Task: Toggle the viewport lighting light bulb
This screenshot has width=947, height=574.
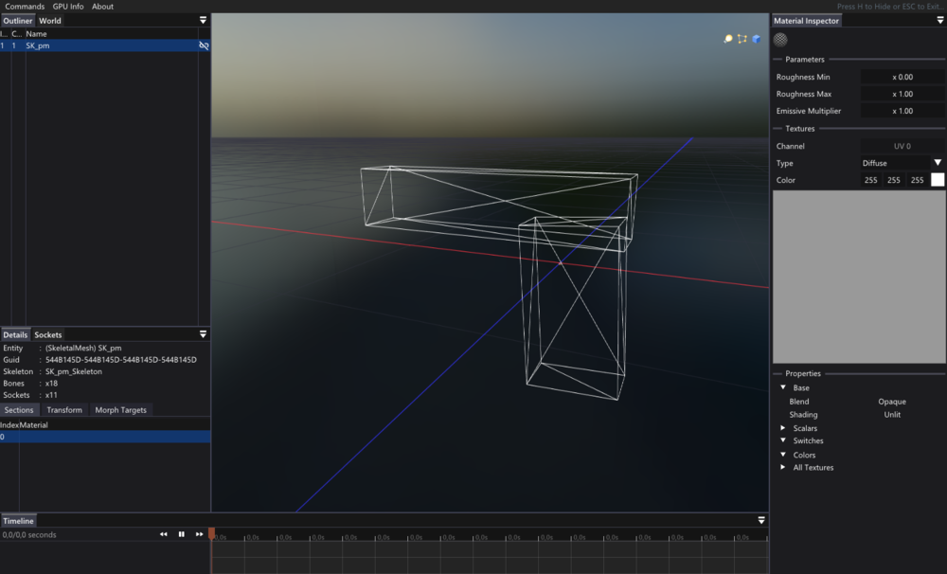Action: [x=727, y=40]
